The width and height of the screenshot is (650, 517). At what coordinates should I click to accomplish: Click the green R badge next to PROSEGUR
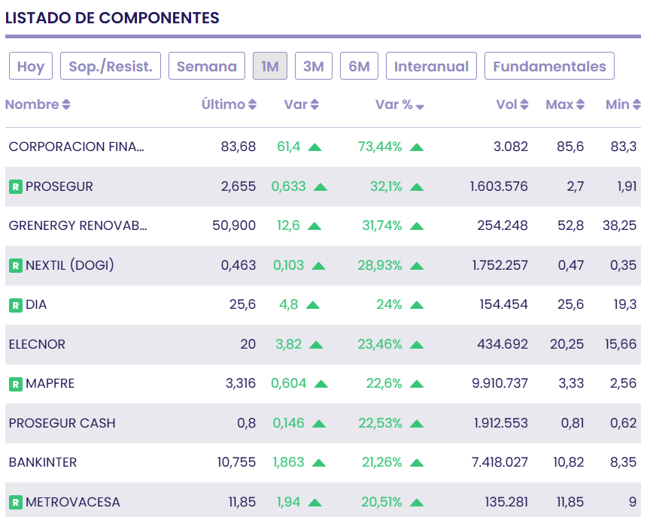pos(15,186)
